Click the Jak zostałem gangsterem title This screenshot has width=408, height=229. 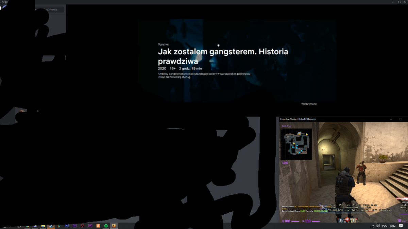(x=223, y=56)
